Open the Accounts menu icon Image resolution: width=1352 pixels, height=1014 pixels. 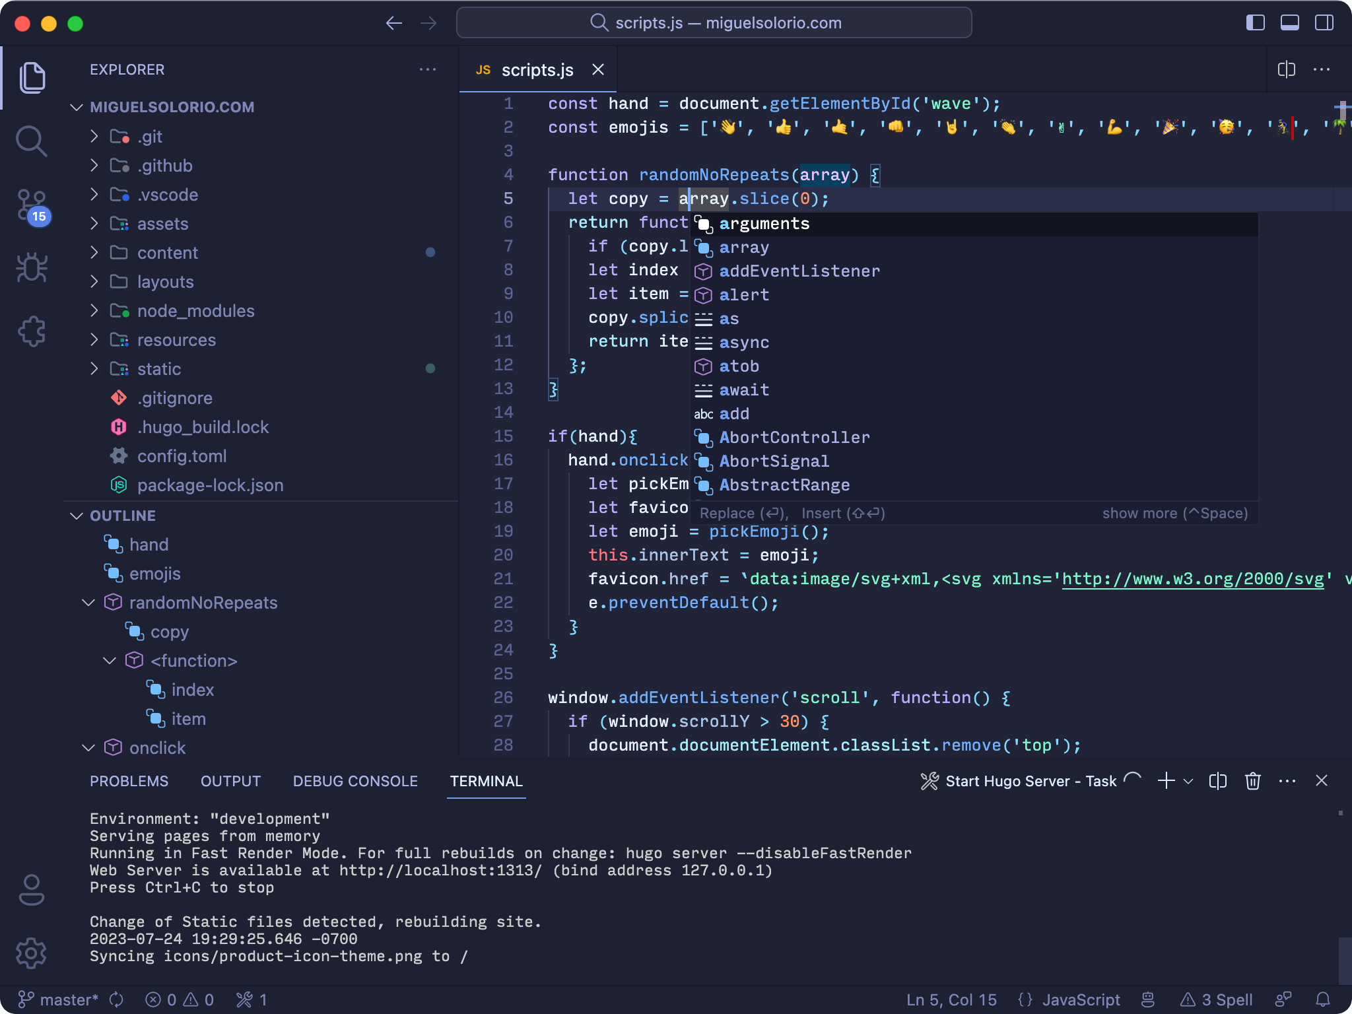coord(32,889)
